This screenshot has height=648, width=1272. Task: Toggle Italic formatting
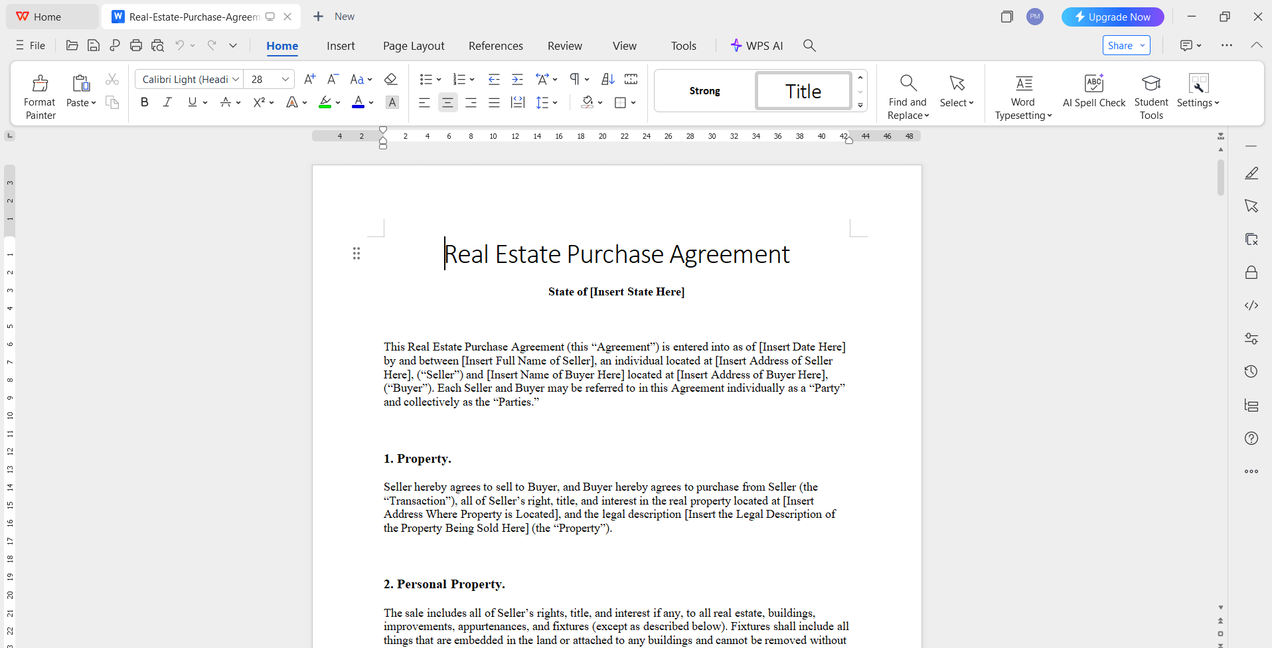[x=167, y=102]
